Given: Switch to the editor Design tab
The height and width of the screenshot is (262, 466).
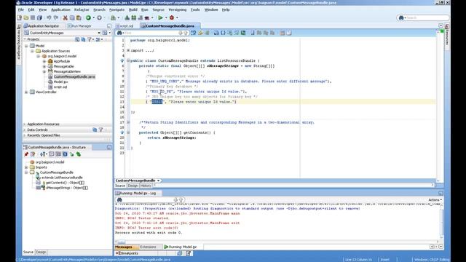Looking at the screenshot, I should pos(133,186).
